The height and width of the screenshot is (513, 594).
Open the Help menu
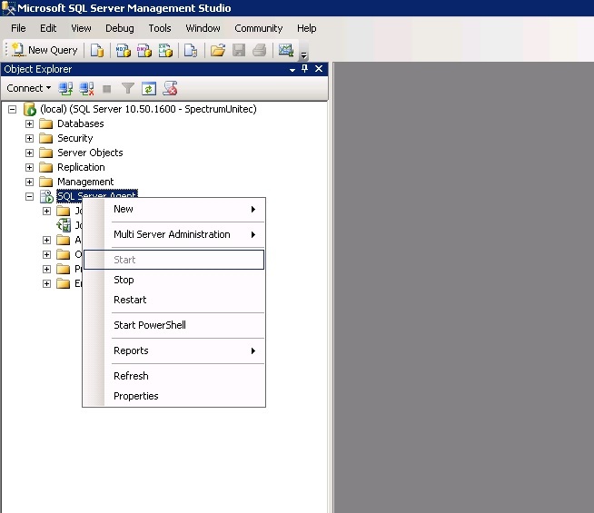tap(306, 28)
